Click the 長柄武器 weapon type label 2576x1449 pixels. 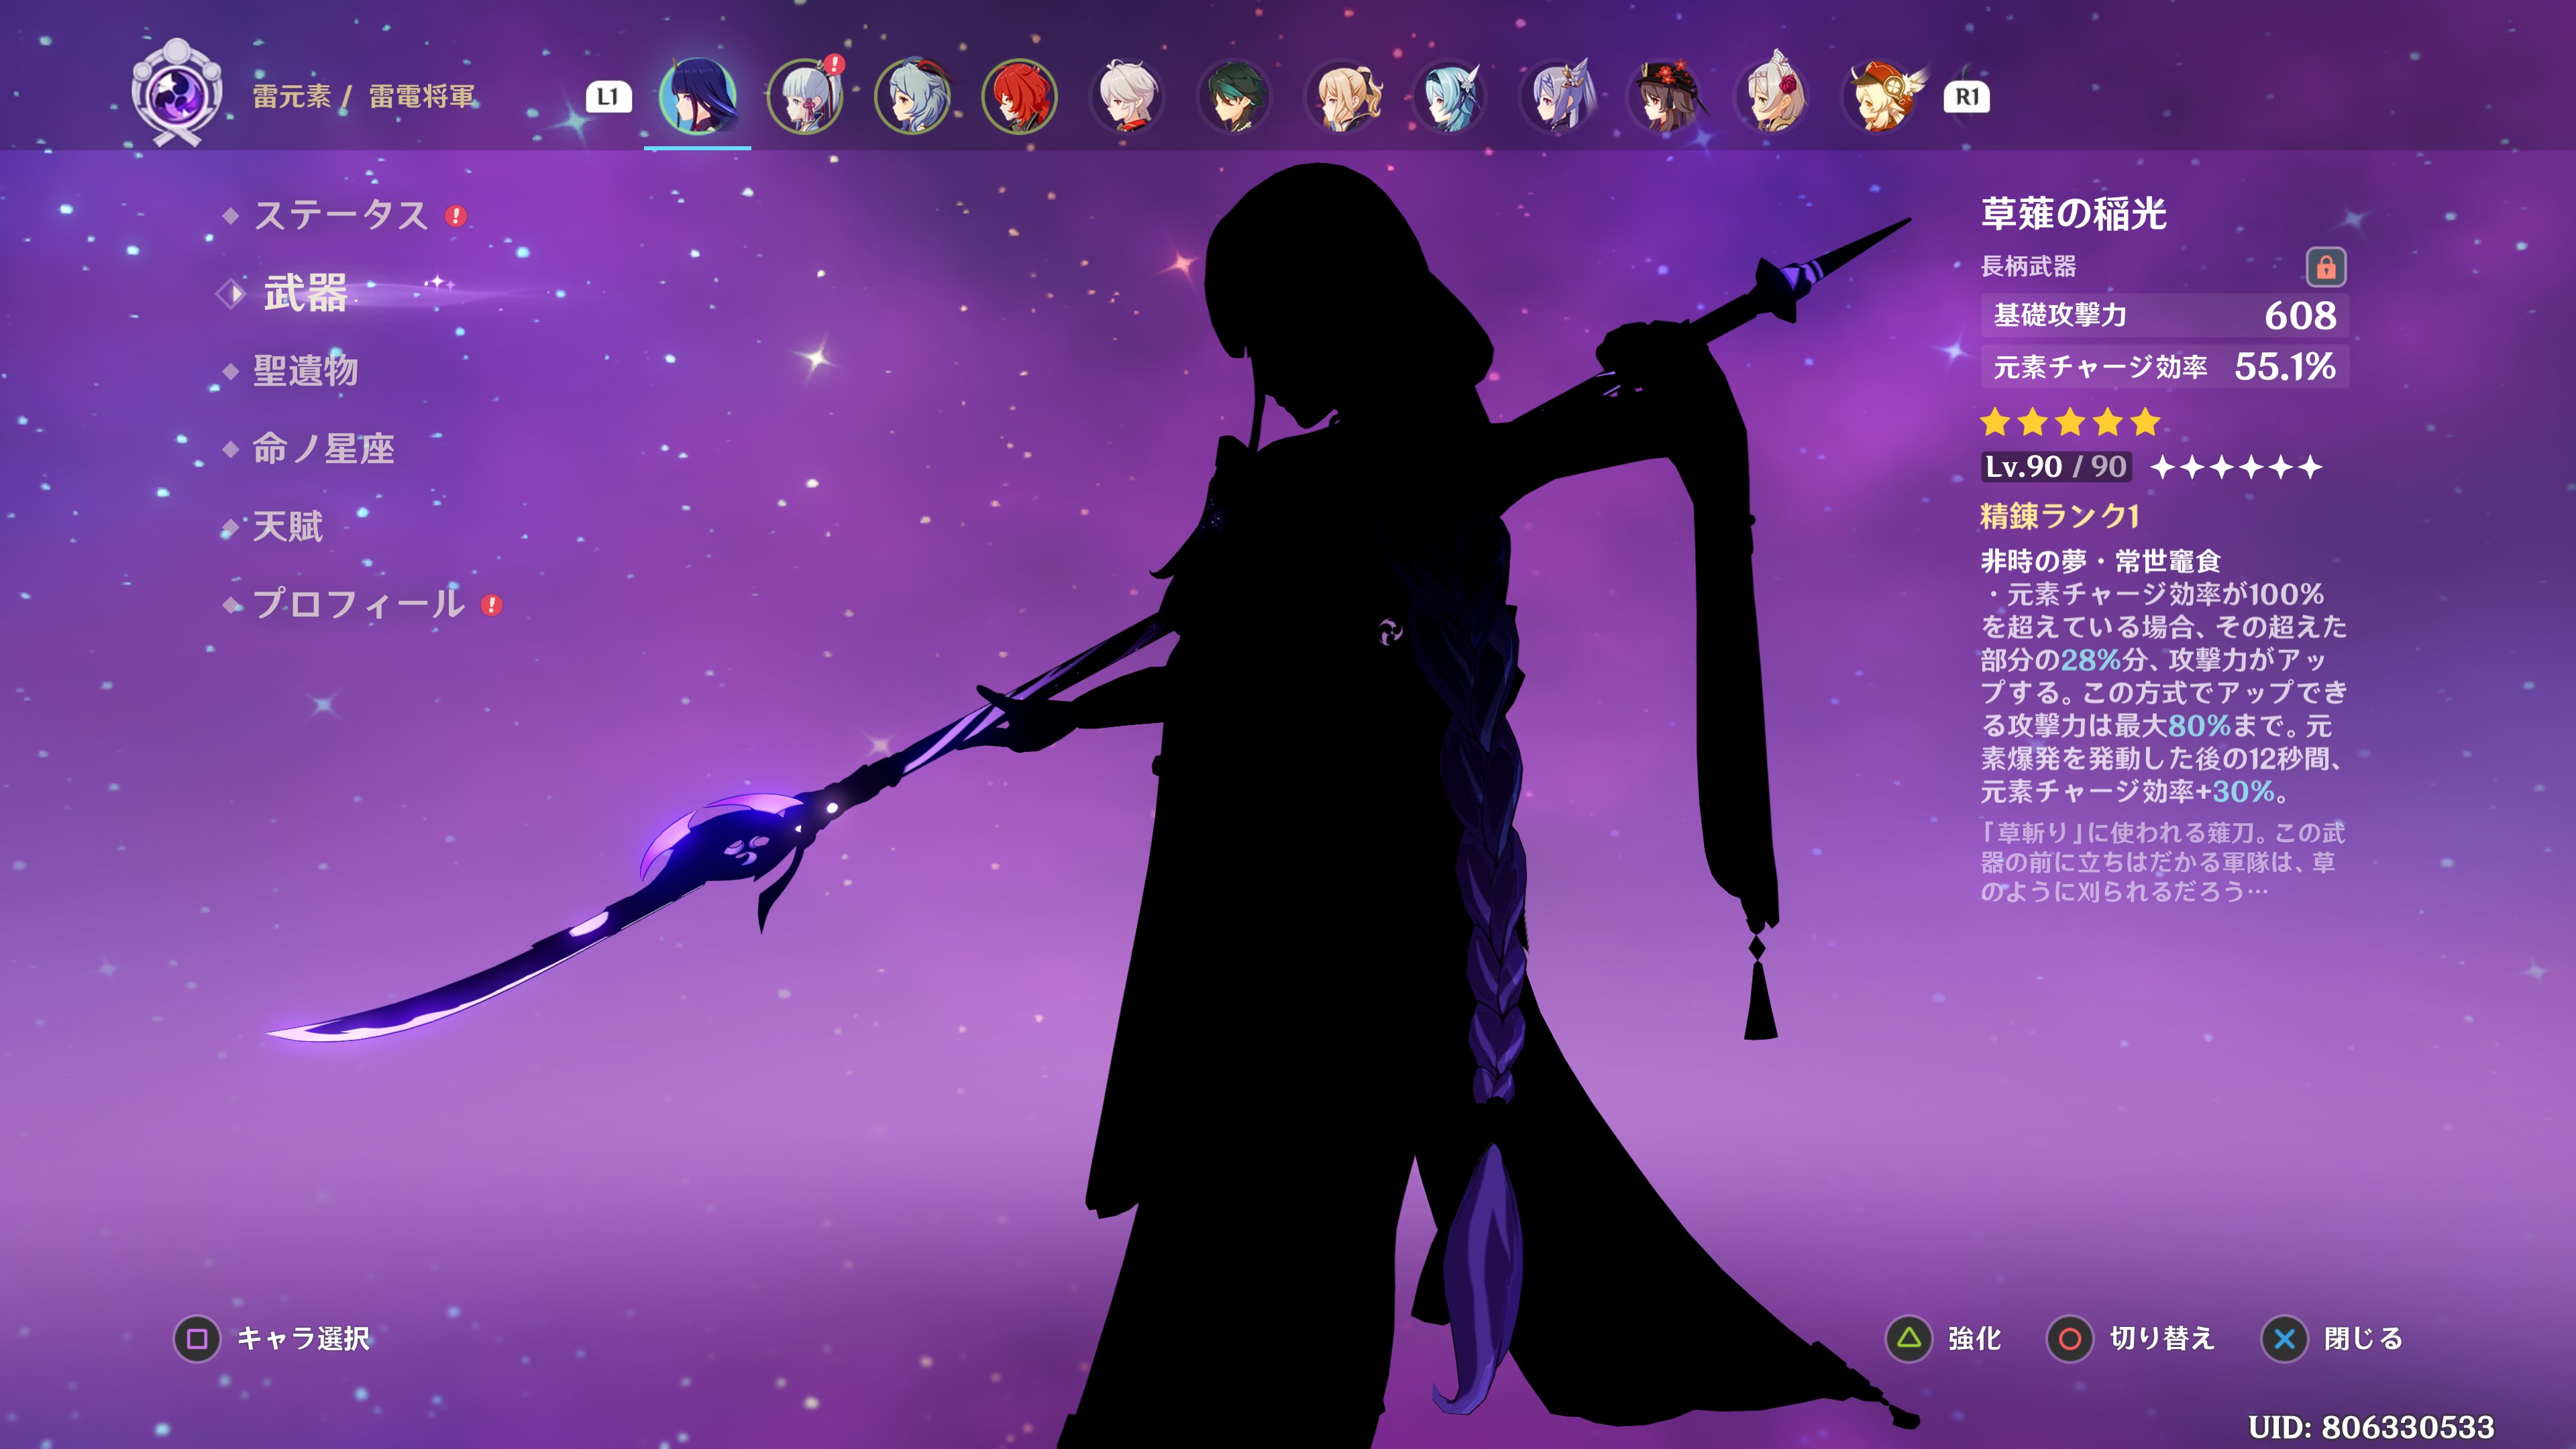[2028, 266]
